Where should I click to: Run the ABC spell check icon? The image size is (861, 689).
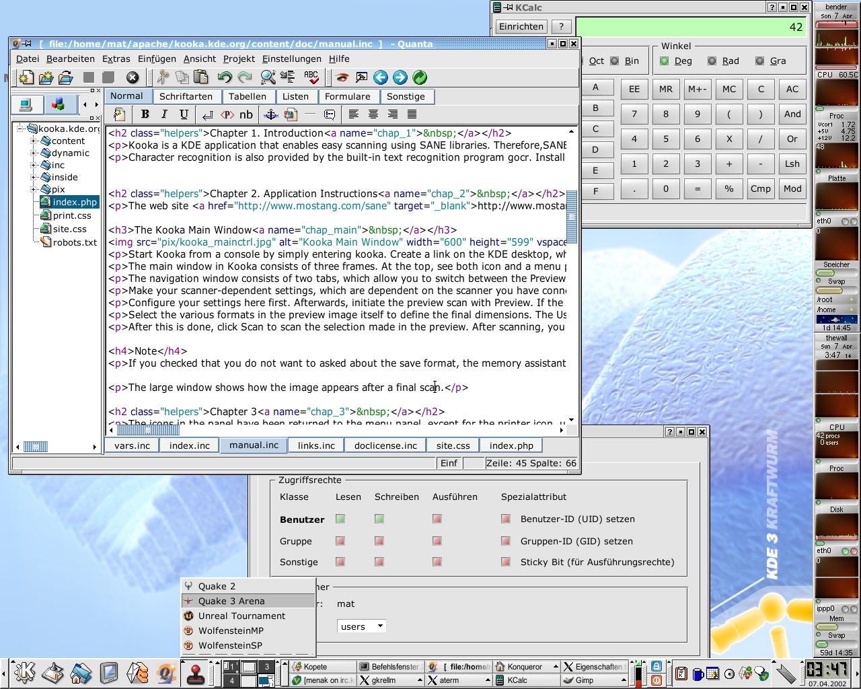(x=311, y=77)
